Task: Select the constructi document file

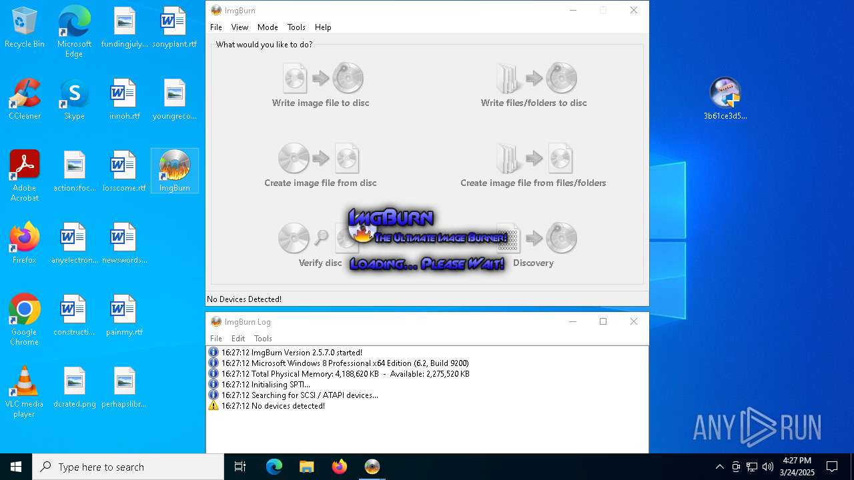Action: [x=75, y=316]
